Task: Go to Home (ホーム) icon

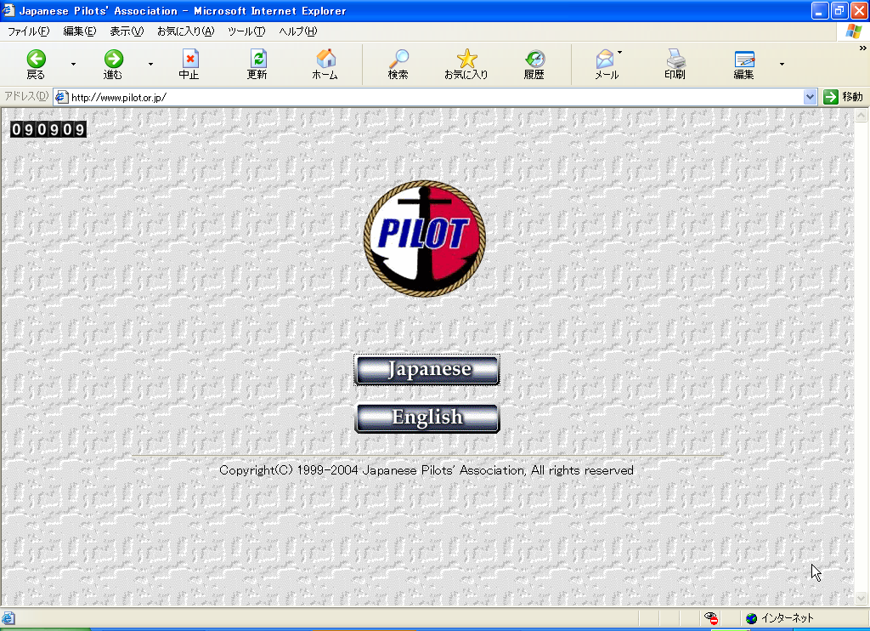Action: pyautogui.click(x=325, y=60)
